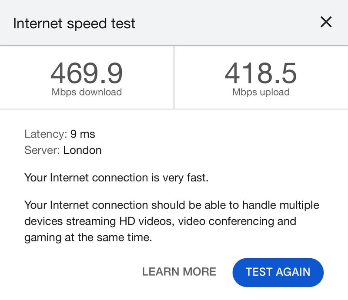
Task: Click the "Mbps upload" label
Action: [x=261, y=92]
